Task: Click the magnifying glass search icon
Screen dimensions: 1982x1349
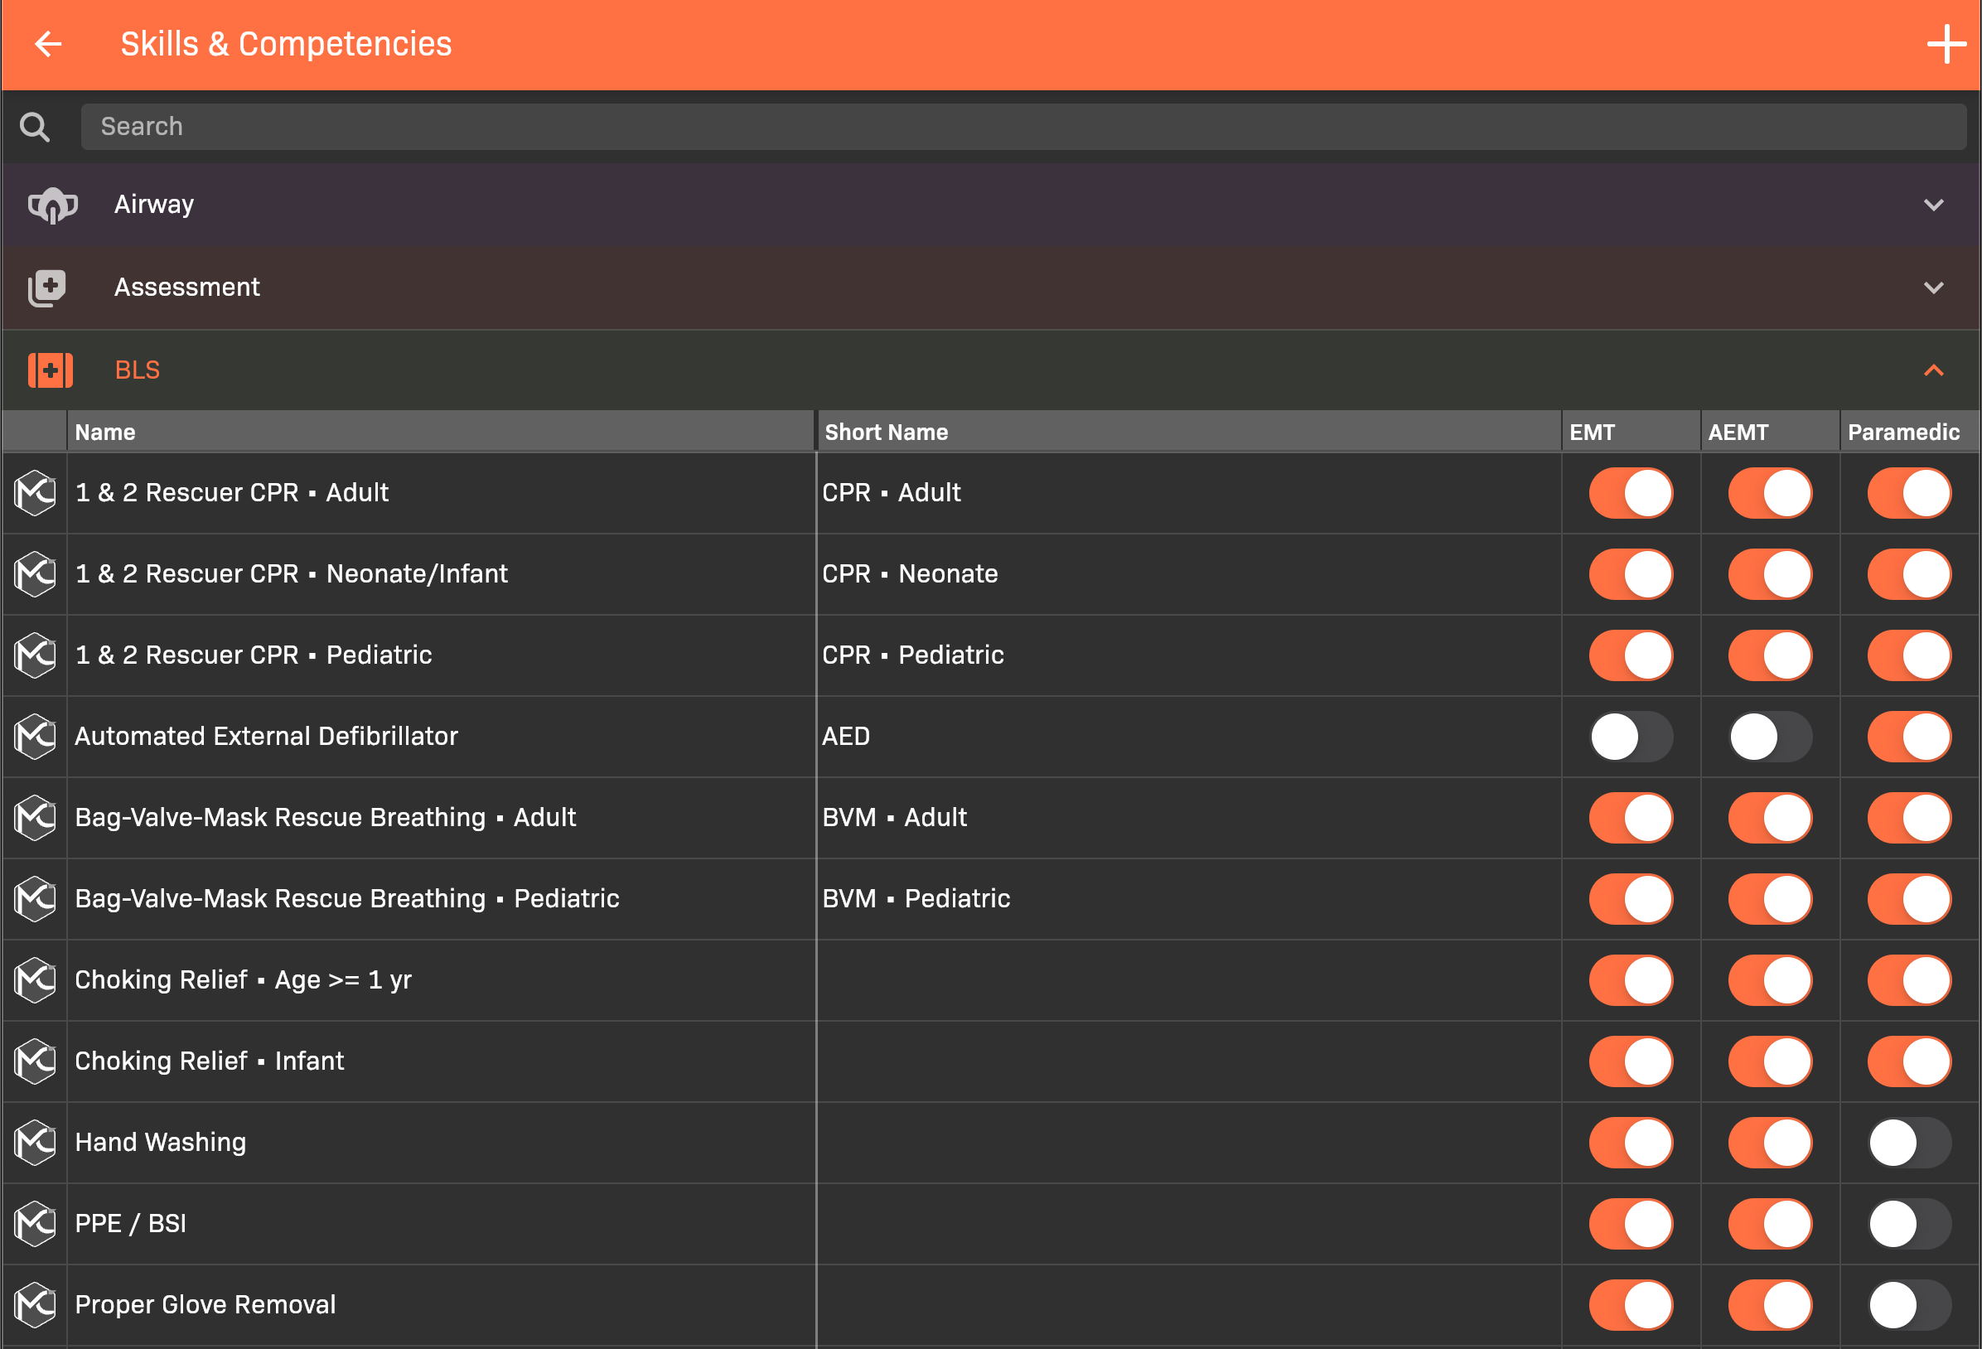Action: (x=35, y=127)
